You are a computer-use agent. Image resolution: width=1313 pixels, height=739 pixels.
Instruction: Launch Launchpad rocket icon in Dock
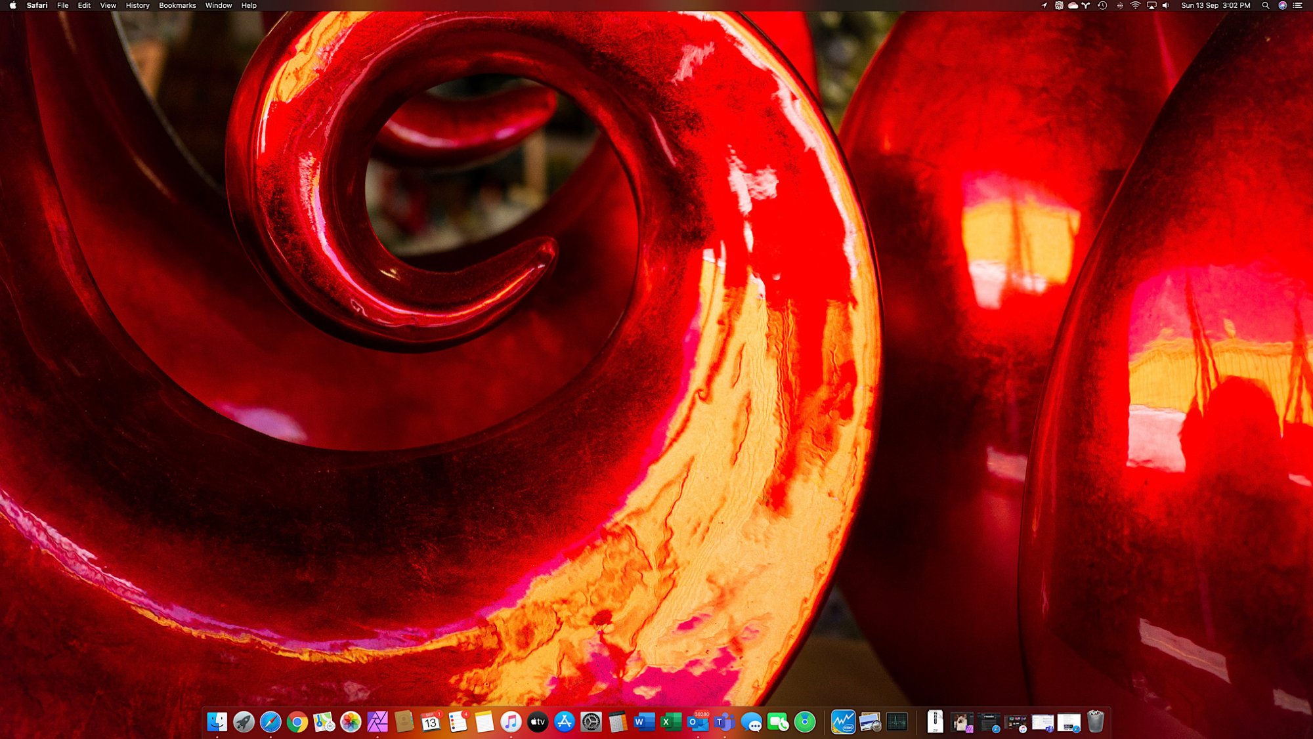click(244, 722)
